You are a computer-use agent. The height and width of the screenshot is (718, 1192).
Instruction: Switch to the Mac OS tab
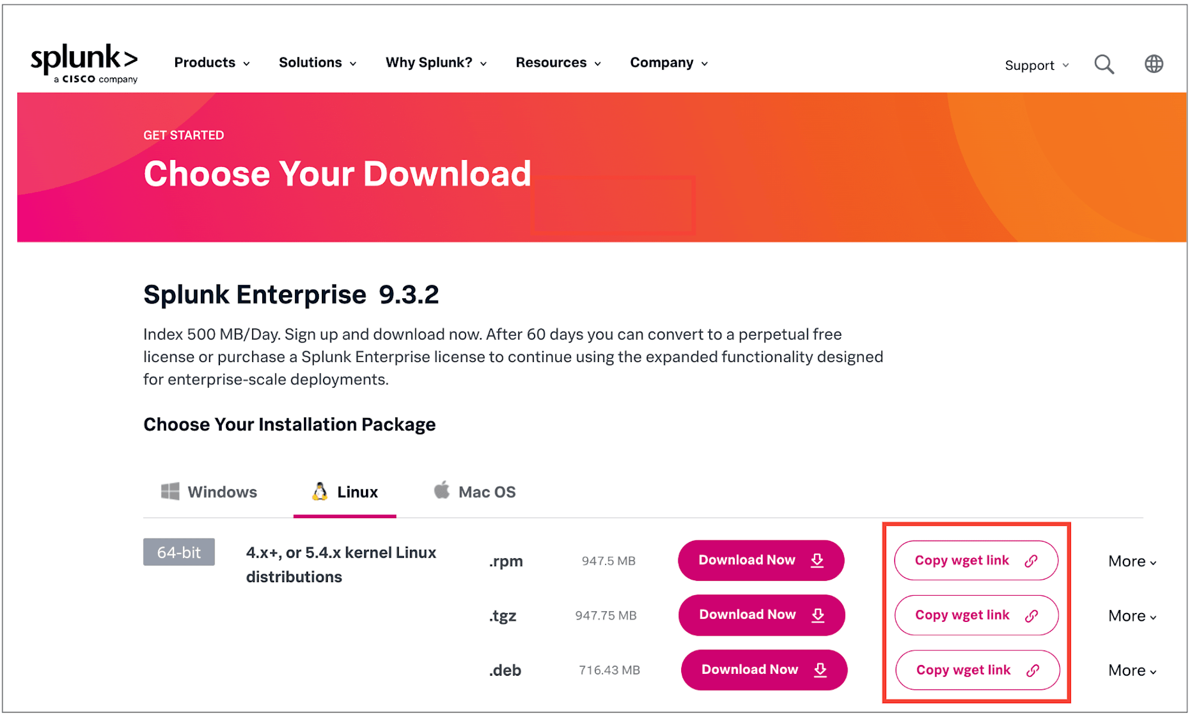tap(474, 492)
